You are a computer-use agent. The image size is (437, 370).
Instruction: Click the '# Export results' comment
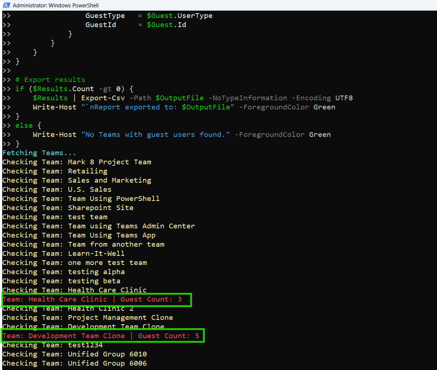click(50, 80)
